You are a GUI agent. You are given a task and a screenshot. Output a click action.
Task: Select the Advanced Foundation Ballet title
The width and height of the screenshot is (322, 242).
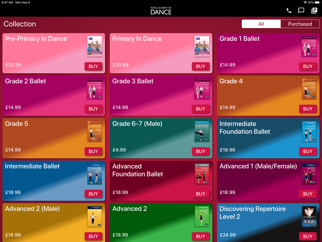pyautogui.click(x=138, y=170)
